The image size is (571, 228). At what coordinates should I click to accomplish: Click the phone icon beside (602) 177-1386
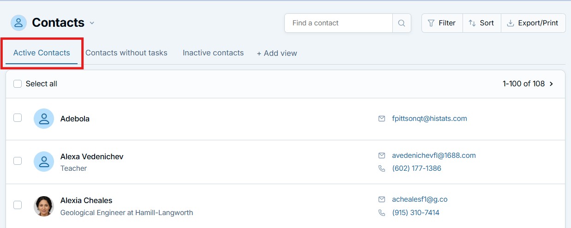point(382,168)
